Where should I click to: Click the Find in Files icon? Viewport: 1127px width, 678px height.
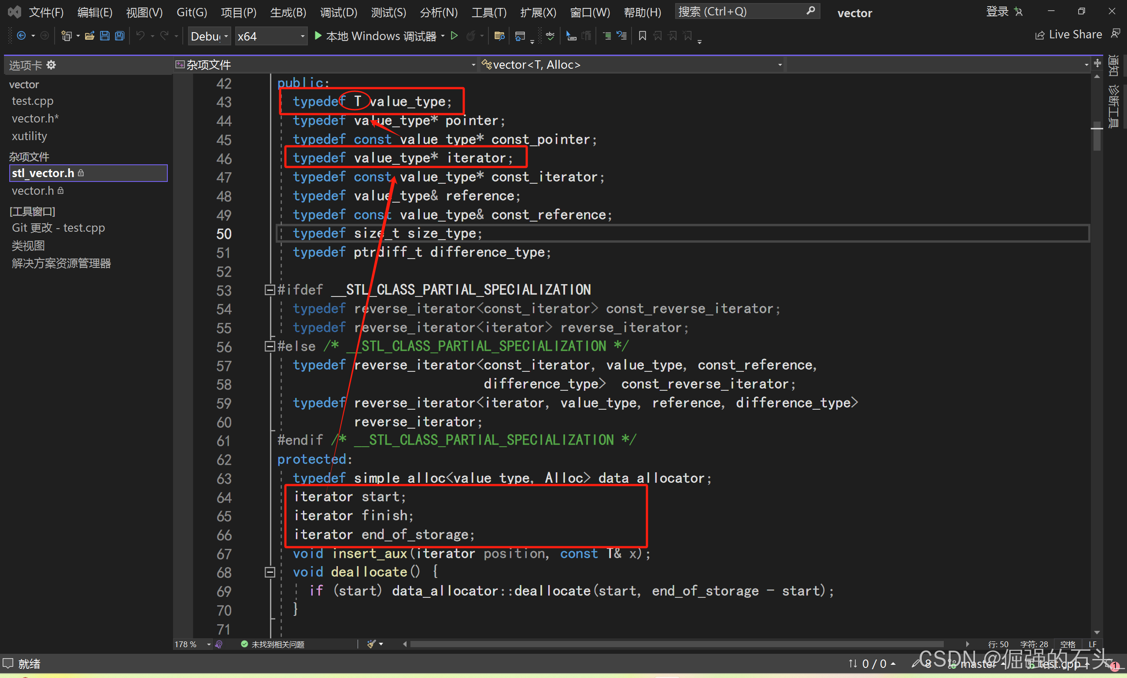(x=499, y=36)
